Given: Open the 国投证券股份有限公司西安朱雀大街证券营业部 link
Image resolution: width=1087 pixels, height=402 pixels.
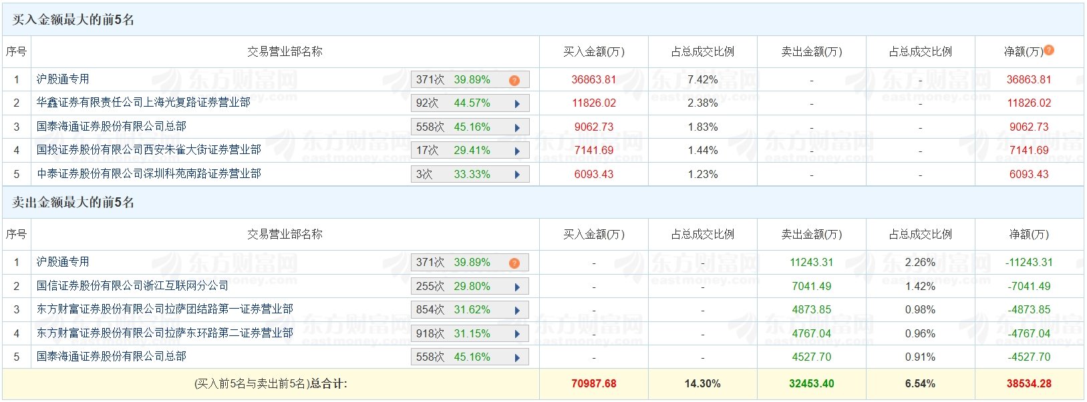Looking at the screenshot, I should point(148,150).
